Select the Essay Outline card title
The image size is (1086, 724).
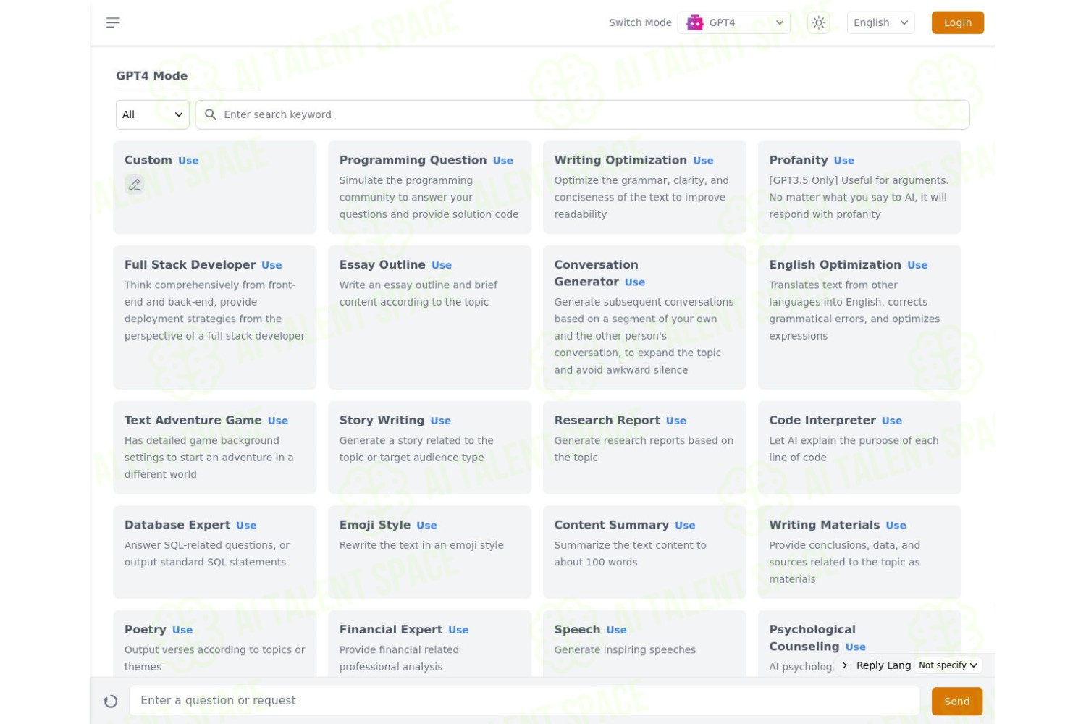click(382, 264)
